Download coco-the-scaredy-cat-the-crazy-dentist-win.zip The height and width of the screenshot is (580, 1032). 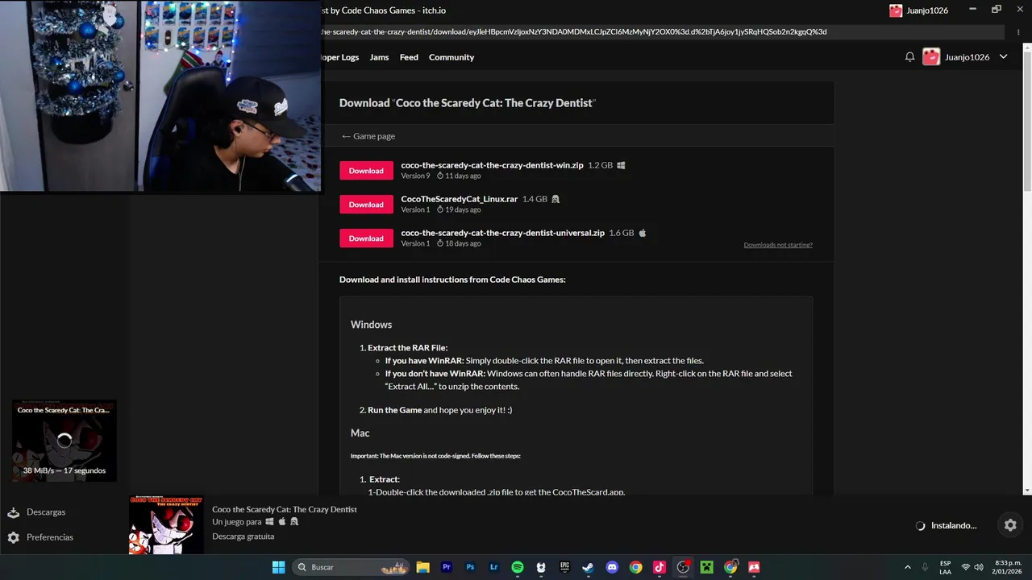[366, 171]
